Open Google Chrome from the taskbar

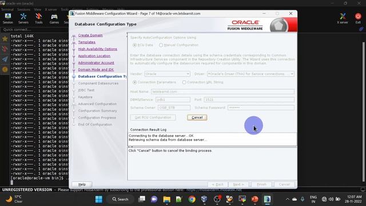click(192, 199)
